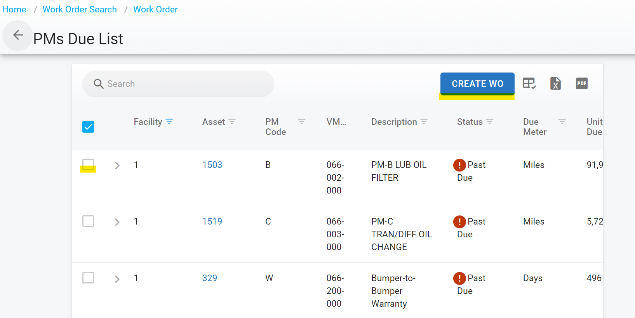The height and width of the screenshot is (318, 635).
Task: Toggle the select-all header checkbox
Action: 88,127
